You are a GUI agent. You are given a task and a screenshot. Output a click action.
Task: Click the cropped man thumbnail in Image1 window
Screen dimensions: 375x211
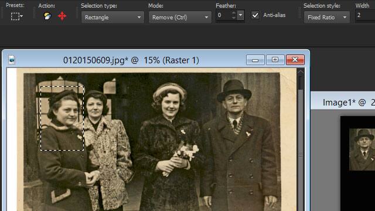click(x=362, y=149)
